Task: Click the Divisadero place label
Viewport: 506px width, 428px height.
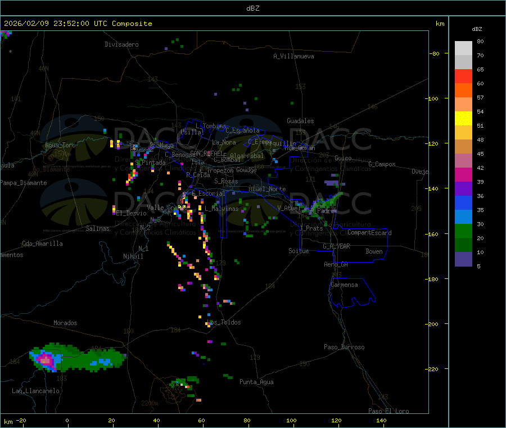Action: click(121, 44)
